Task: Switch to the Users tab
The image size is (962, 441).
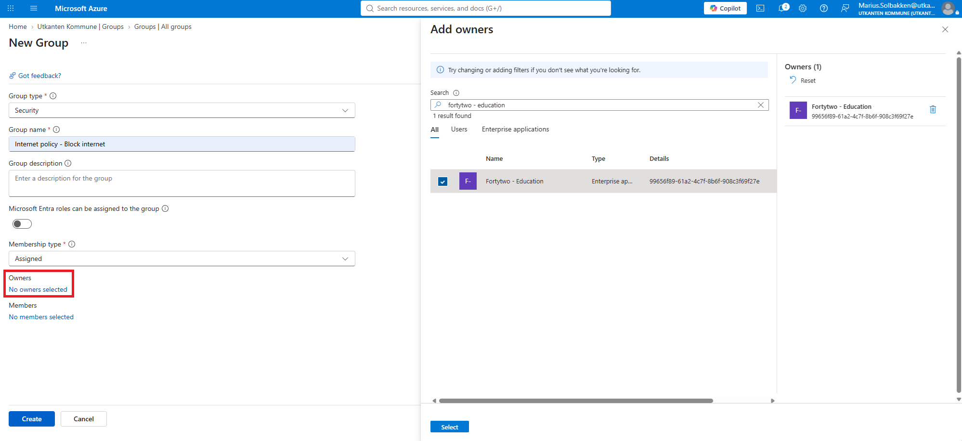Action: 459,129
